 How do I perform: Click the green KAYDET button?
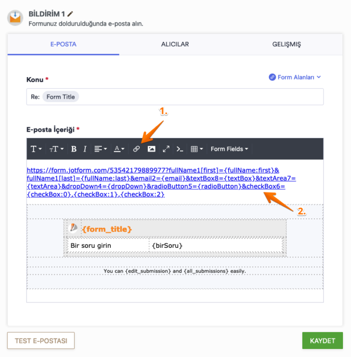point(322,340)
